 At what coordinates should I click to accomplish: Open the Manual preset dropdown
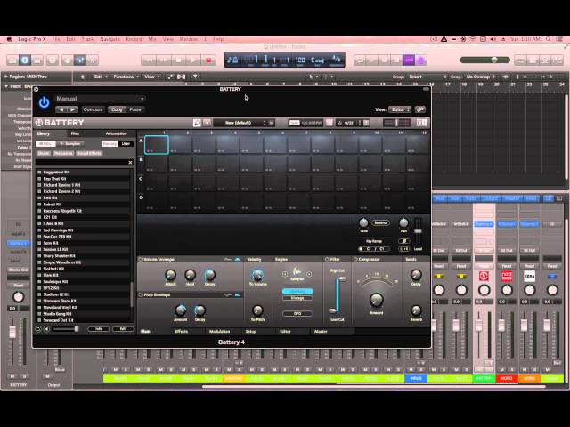(101, 99)
